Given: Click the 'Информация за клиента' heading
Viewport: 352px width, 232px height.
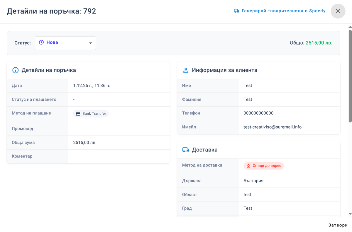Looking at the screenshot, I should tap(225, 70).
